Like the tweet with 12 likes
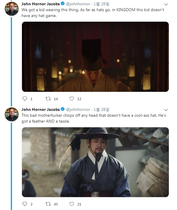This screenshot has height=210, width=177. [72, 99]
